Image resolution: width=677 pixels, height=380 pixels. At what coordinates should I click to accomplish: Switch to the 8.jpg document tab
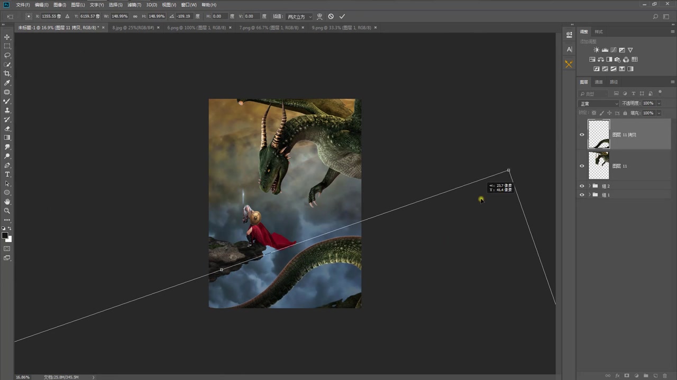click(133, 27)
